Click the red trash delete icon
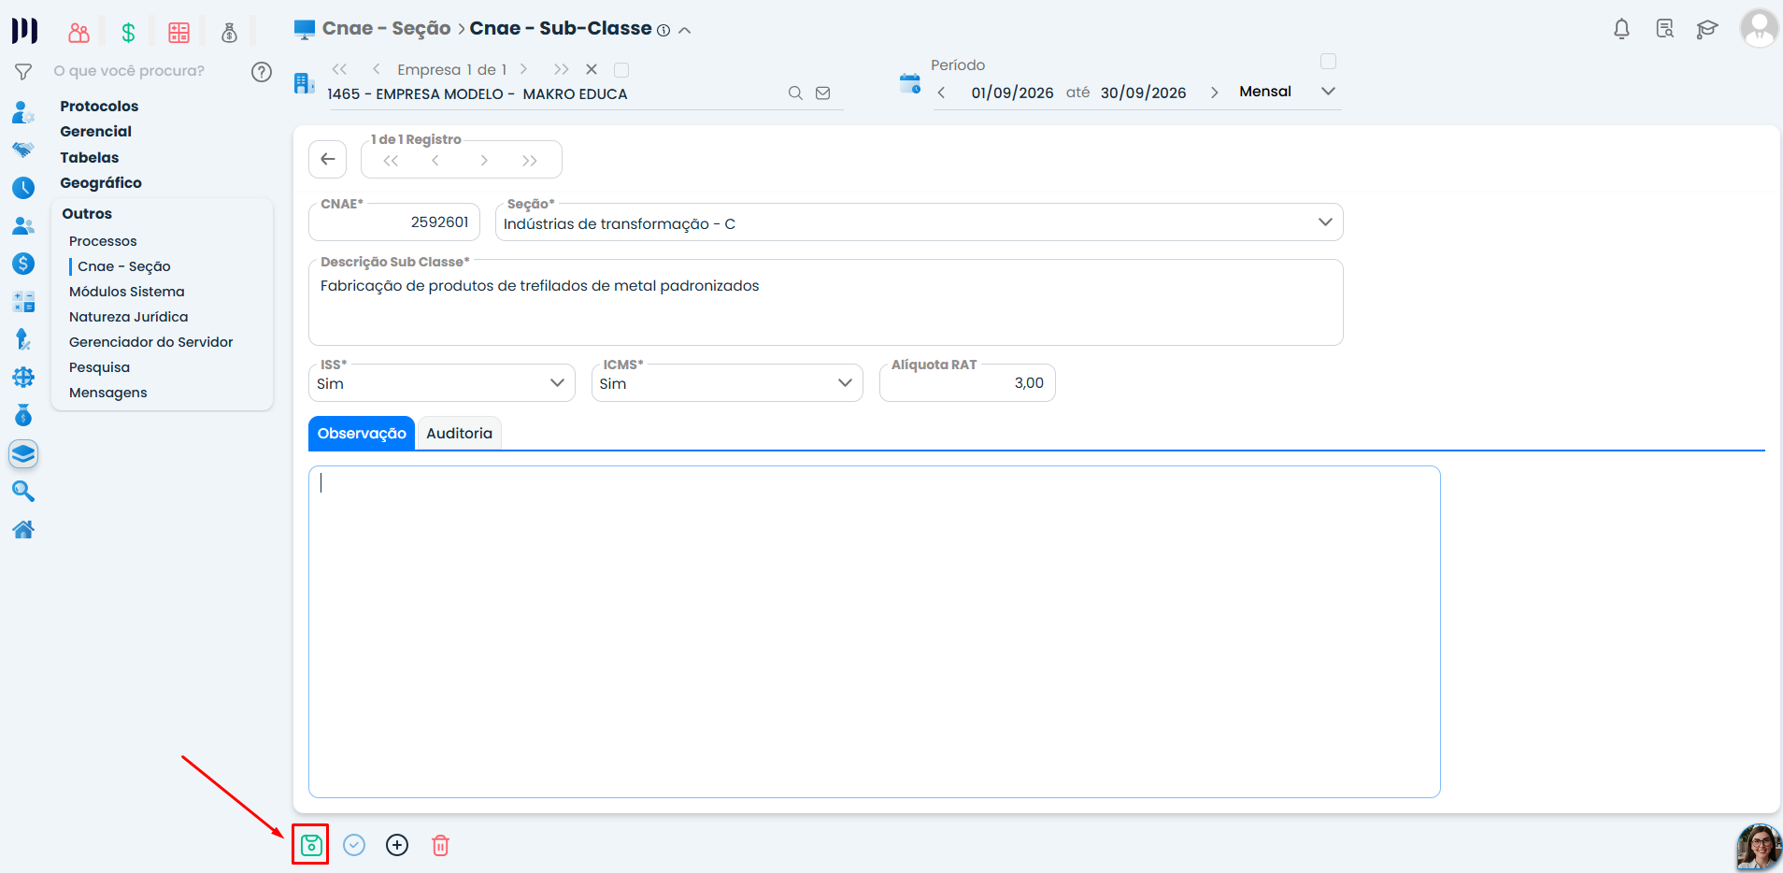 point(440,845)
